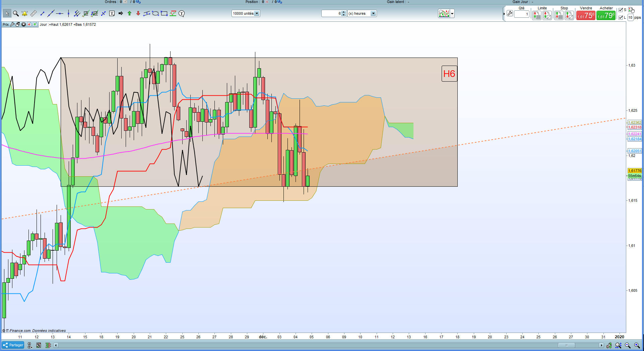The image size is (644, 351).
Task: Open the add indicator chart button
Action: (x=444, y=13)
